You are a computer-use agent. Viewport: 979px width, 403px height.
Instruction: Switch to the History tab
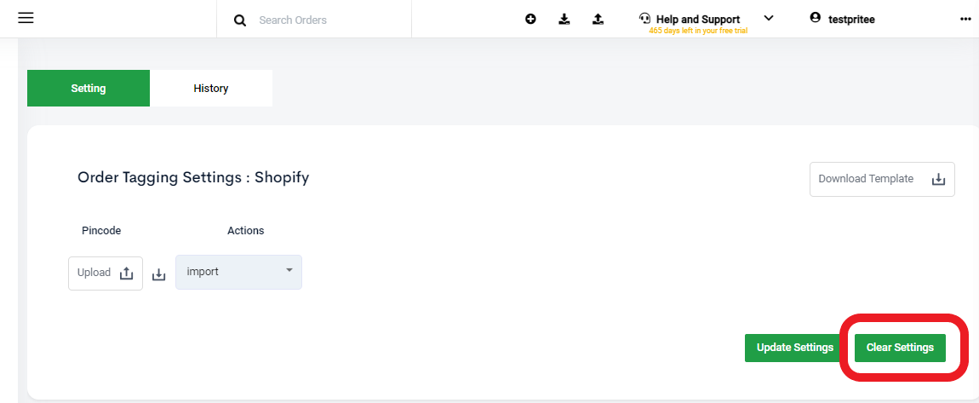pos(211,88)
